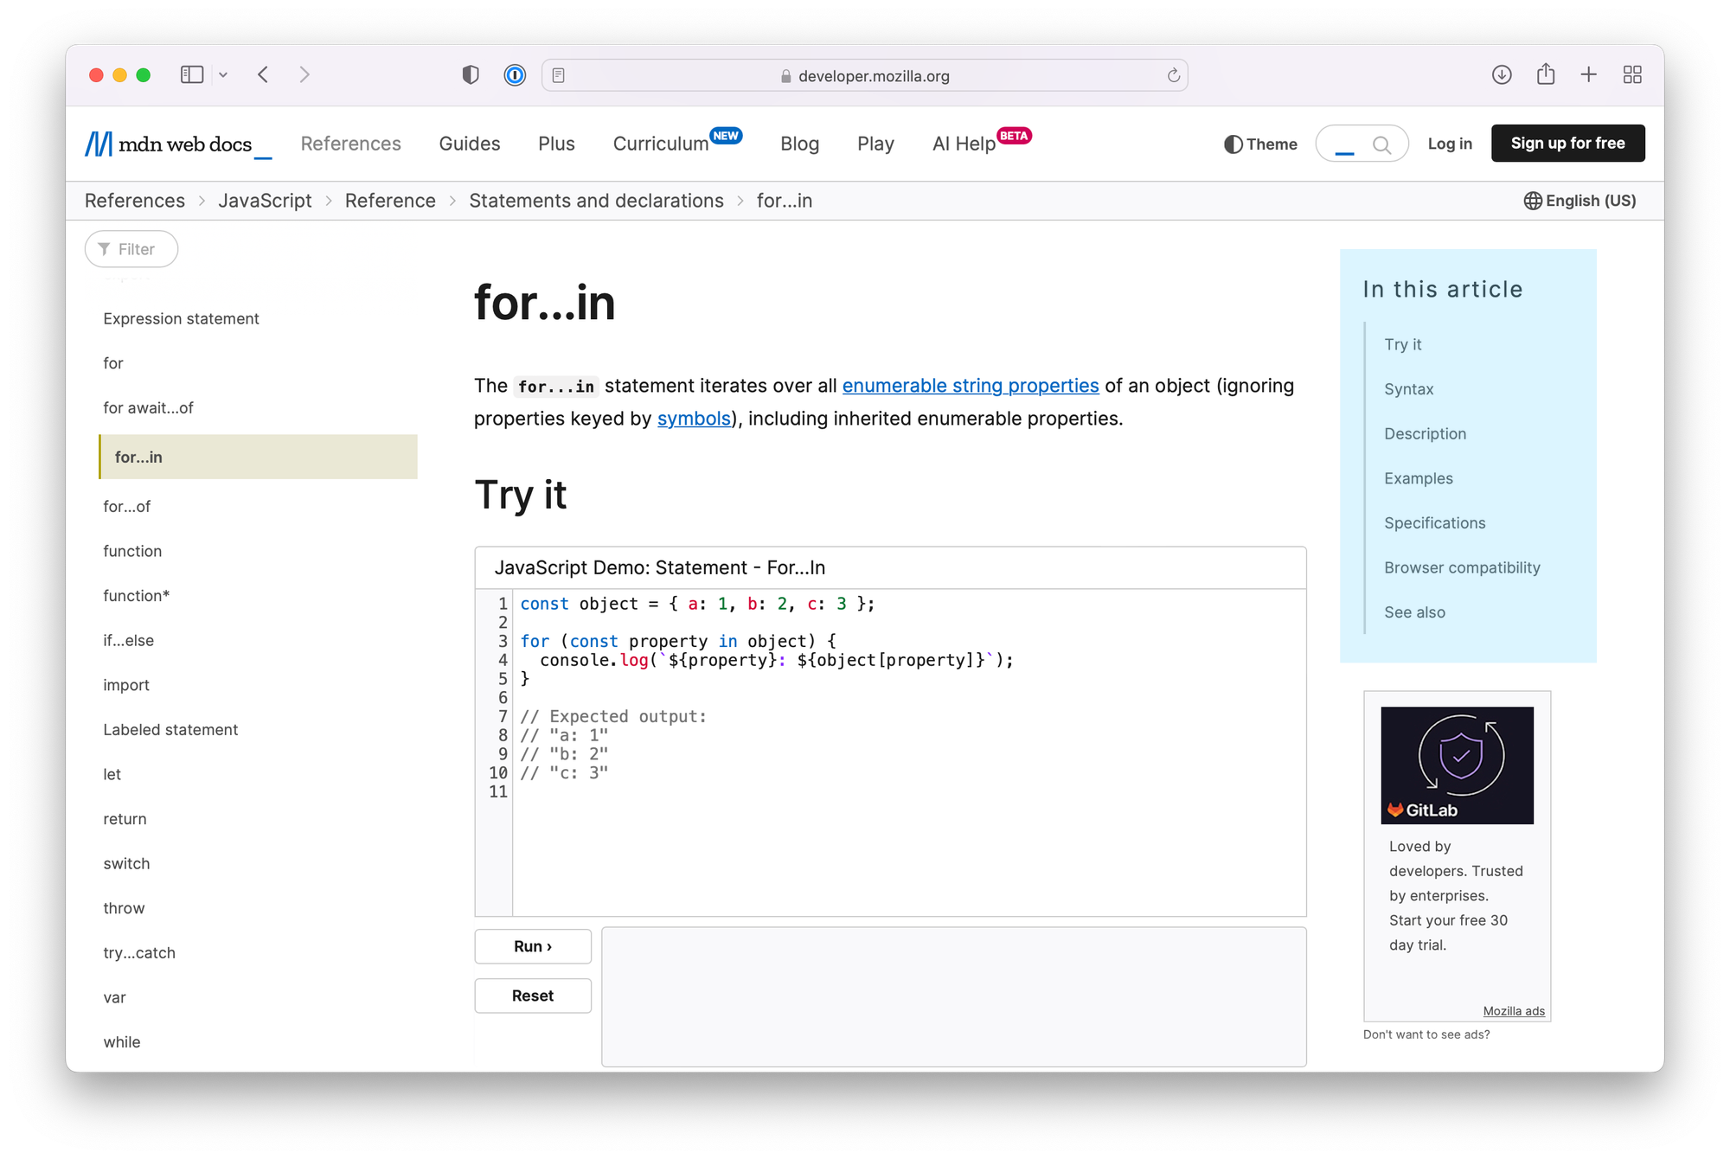Click the search magnifier icon
The width and height of the screenshot is (1730, 1159).
pyautogui.click(x=1381, y=145)
